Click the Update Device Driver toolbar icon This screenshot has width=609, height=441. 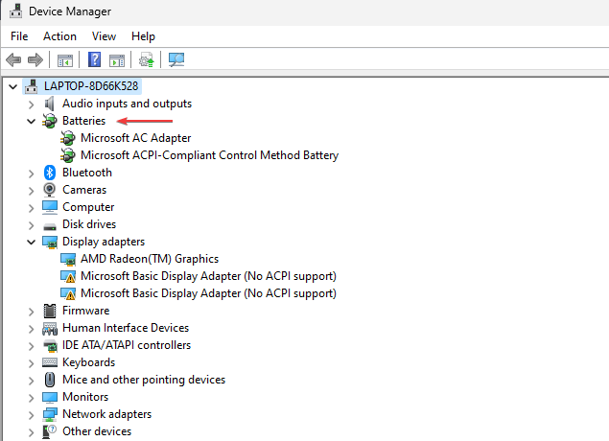click(146, 59)
